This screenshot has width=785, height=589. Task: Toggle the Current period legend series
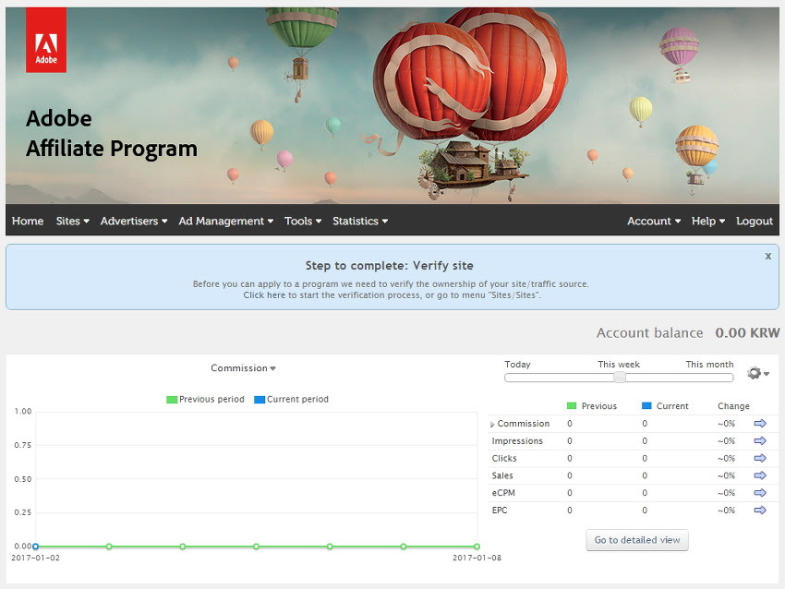click(x=291, y=400)
